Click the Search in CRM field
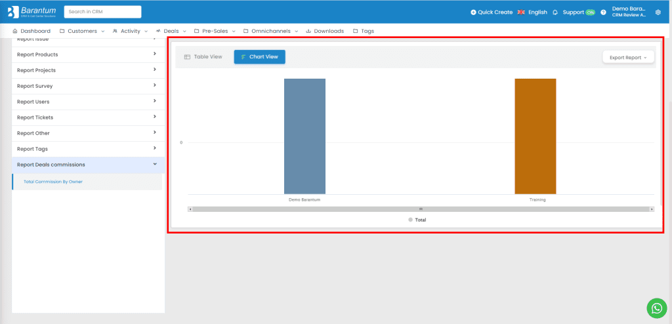This screenshot has height=324, width=672. click(x=102, y=12)
